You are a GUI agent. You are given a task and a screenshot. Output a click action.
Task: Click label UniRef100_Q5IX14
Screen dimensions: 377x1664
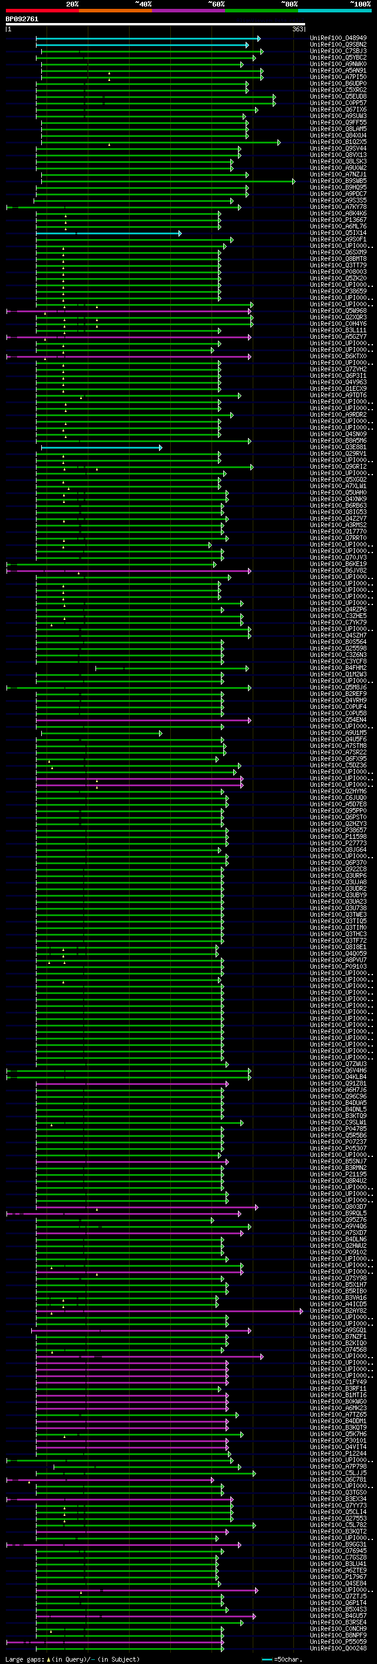point(338,233)
